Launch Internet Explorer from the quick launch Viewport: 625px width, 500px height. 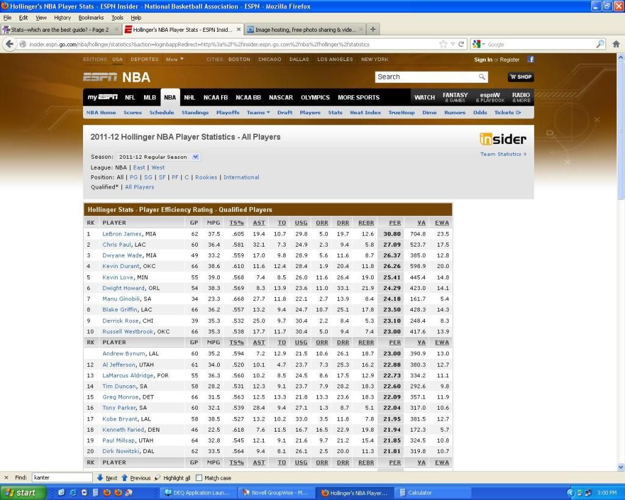pos(73,493)
